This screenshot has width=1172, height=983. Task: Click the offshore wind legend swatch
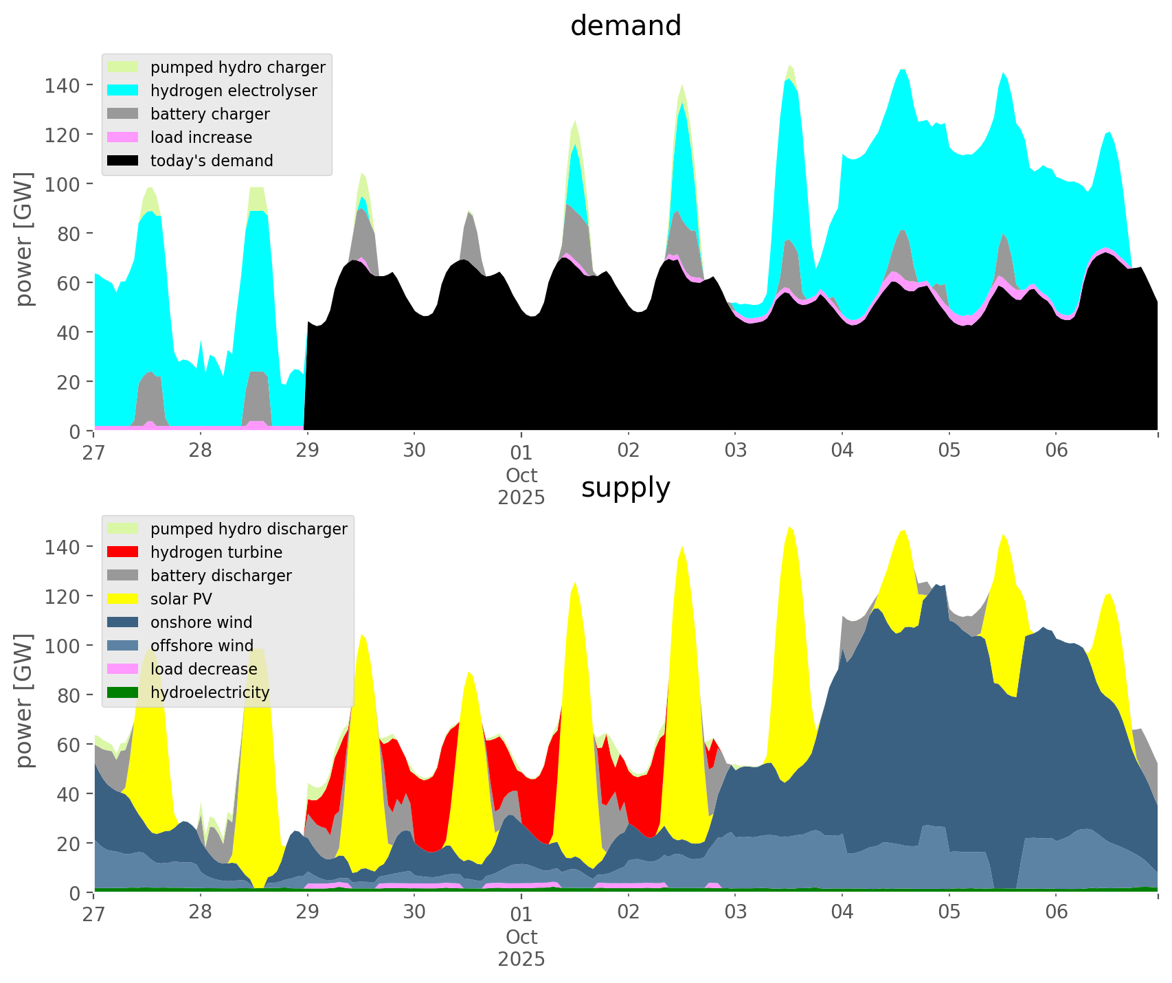124,646
